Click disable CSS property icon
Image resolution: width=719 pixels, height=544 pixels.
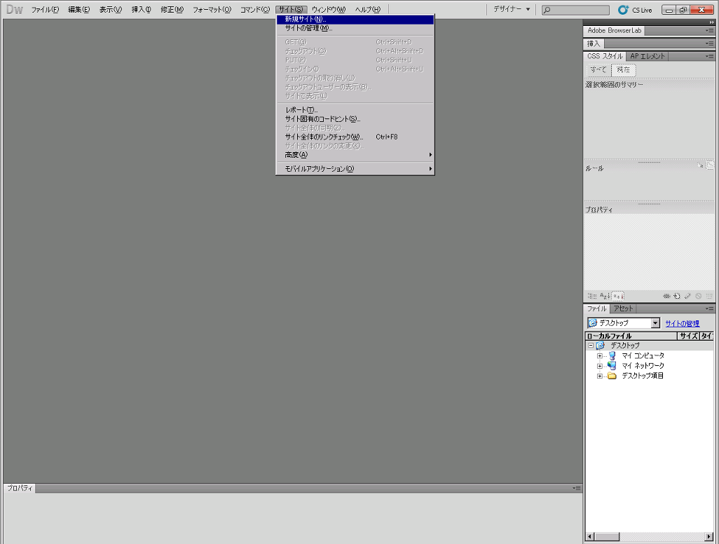699,297
